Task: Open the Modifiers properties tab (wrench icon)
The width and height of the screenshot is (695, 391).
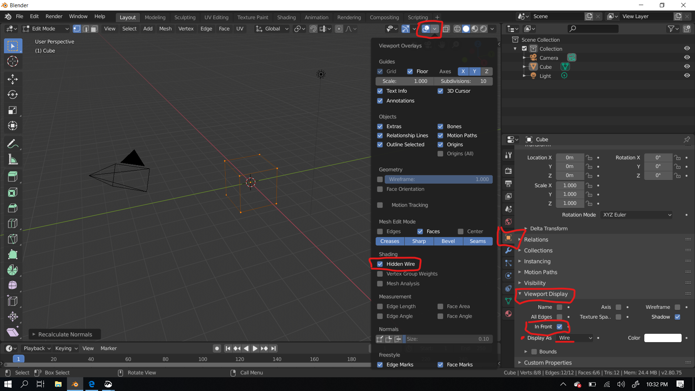Action: 508,251
